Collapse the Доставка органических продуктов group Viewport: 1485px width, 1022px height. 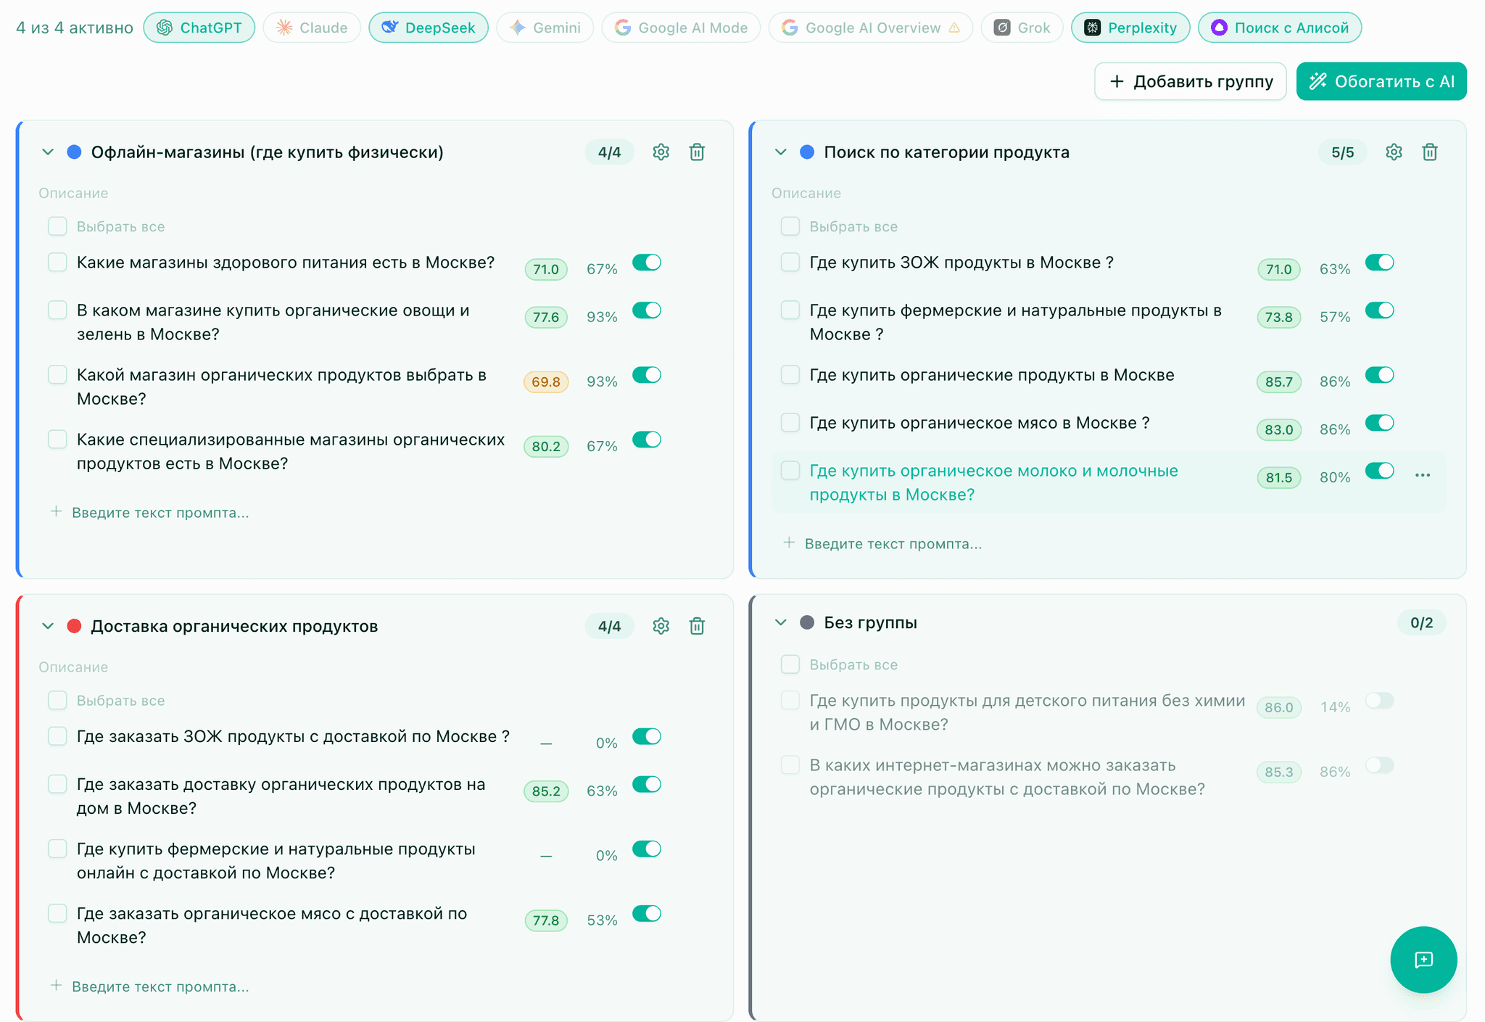[48, 625]
